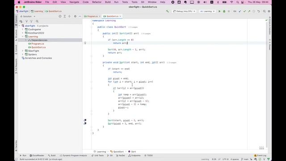The width and height of the screenshot is (286, 161).
Task: Click the Build solution hammer icon
Action: pos(167,11)
